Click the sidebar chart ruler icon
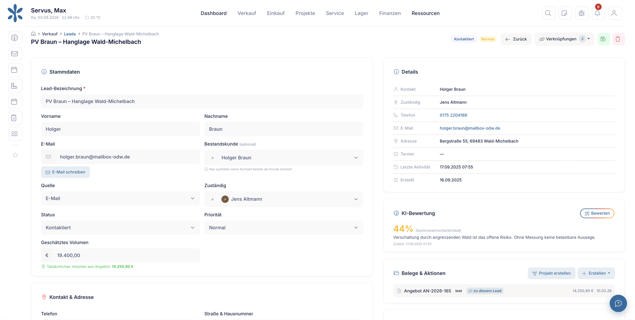Viewport: 635px width, 320px height. coord(15,86)
